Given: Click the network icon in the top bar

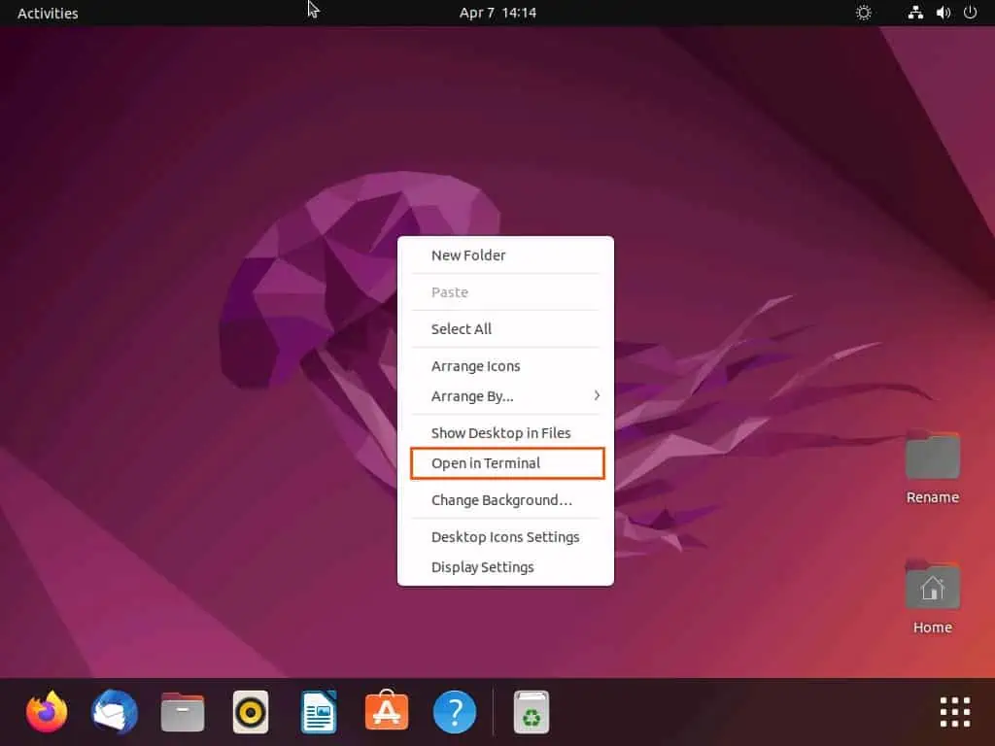Looking at the screenshot, I should (x=914, y=13).
